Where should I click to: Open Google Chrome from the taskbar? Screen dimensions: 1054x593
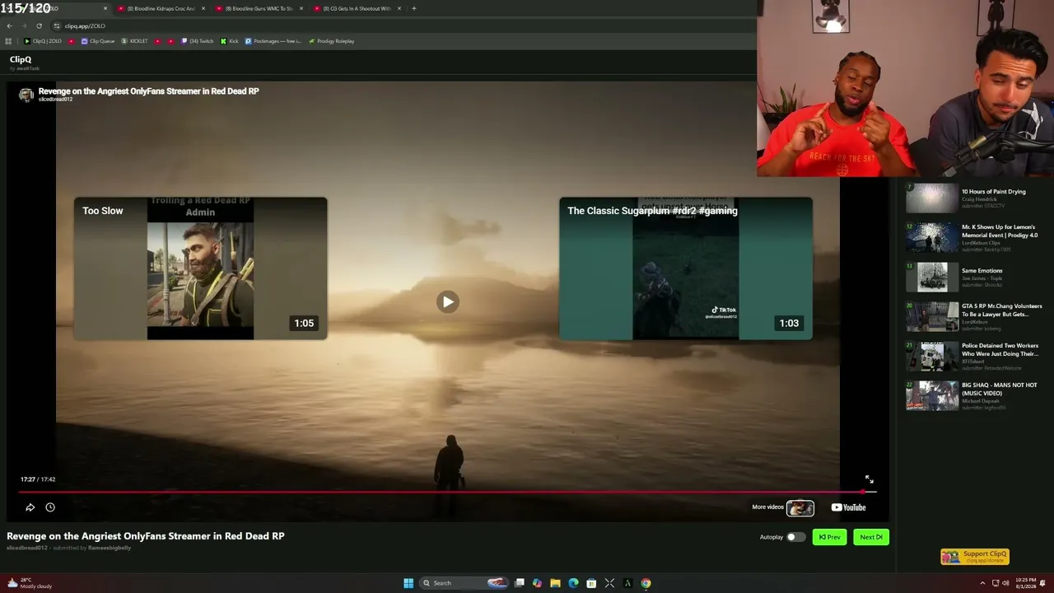click(x=646, y=583)
